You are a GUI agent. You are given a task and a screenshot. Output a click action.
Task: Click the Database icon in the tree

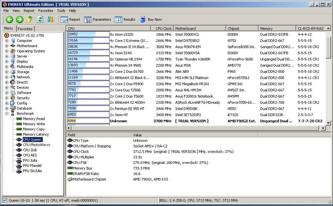[13, 108]
